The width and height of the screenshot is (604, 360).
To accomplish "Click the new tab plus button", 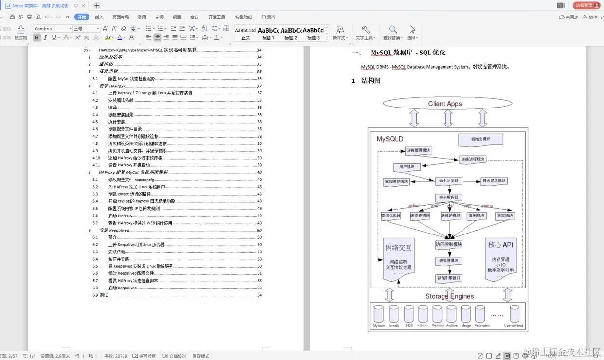I will 97,5.
